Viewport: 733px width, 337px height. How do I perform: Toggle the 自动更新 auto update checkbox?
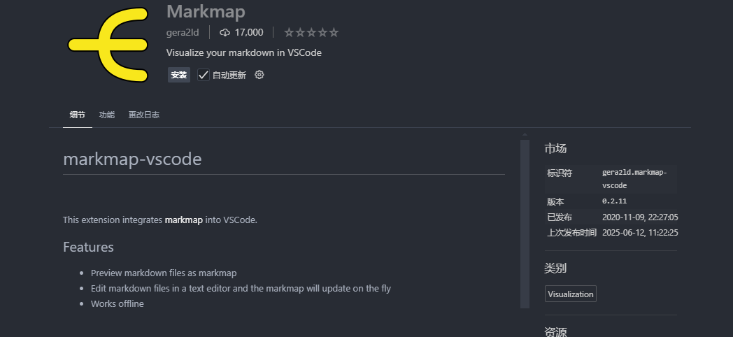pos(204,75)
